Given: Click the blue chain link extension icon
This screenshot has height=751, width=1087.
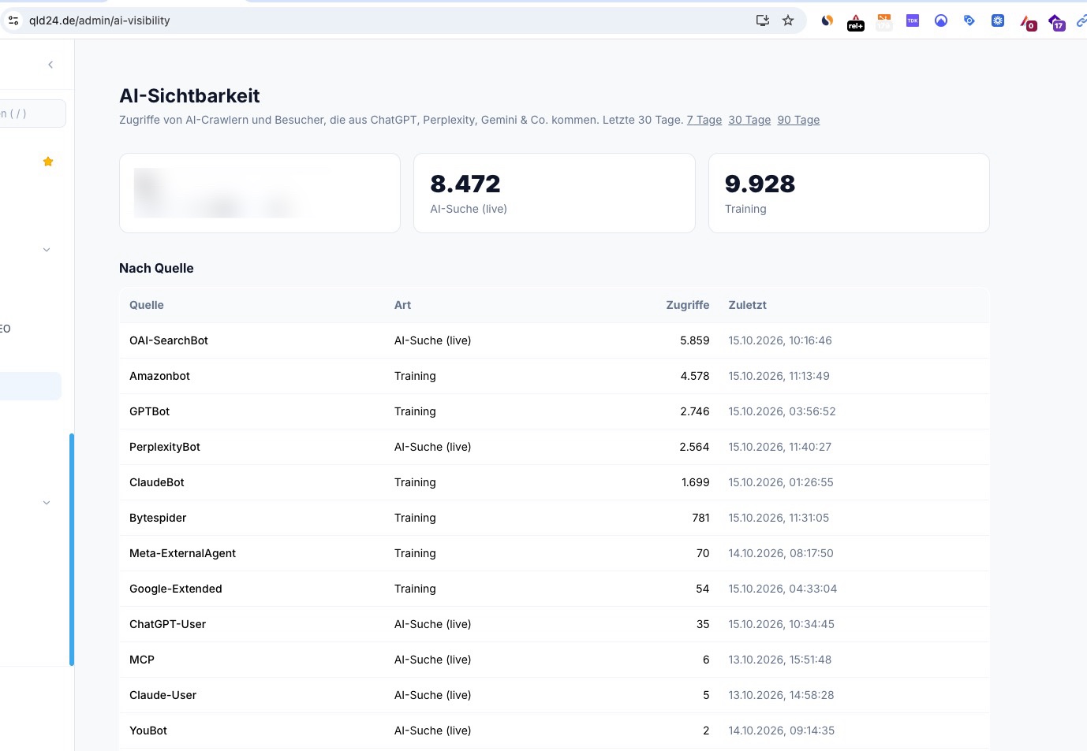Looking at the screenshot, I should pyautogui.click(x=1081, y=21).
